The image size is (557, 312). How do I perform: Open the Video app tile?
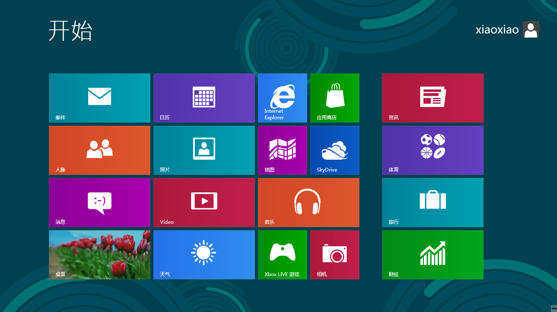(204, 203)
